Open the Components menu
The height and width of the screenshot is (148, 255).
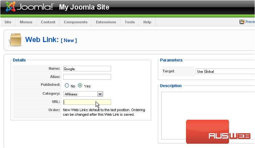point(76,22)
